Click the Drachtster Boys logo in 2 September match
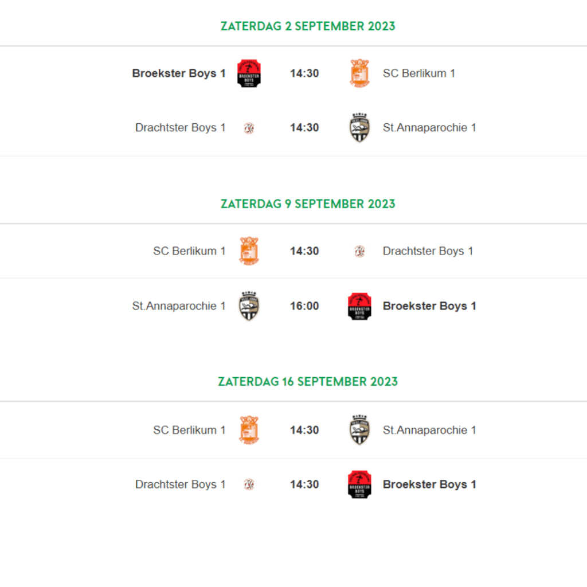This screenshot has width=587, height=587. click(249, 128)
